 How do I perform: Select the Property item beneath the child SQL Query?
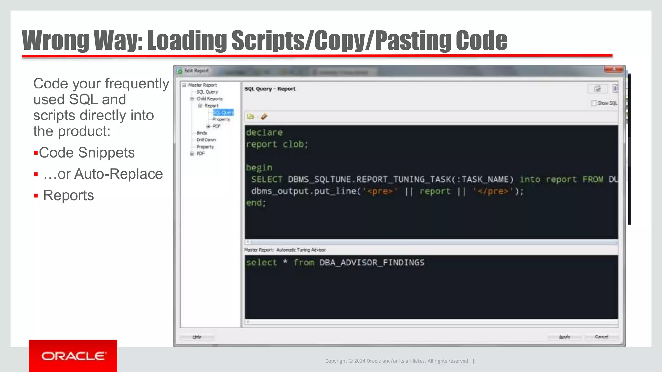click(x=221, y=119)
